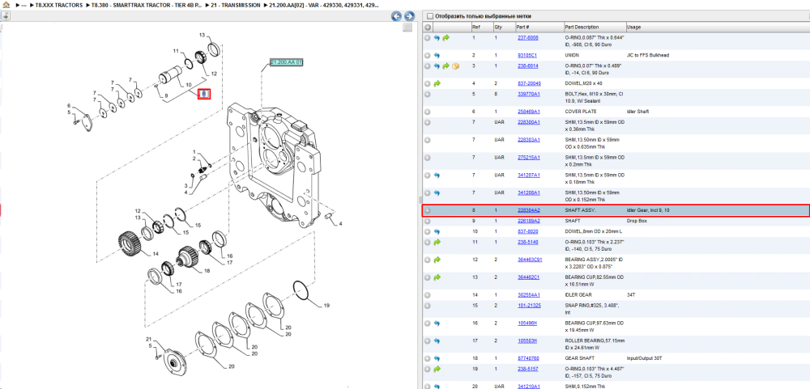The width and height of the screenshot is (810, 389).
Task: Expand the 228300A1 shim row
Action: tap(428, 122)
